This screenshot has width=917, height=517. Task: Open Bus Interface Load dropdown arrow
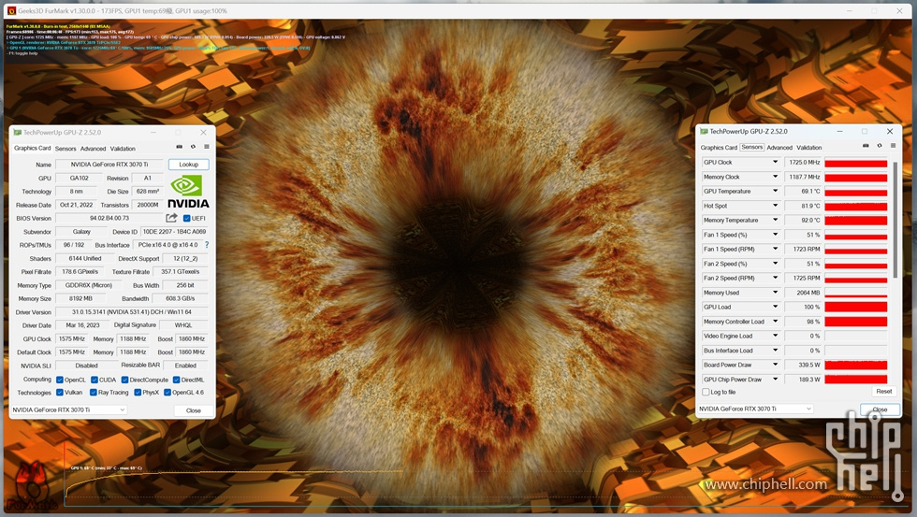point(776,350)
